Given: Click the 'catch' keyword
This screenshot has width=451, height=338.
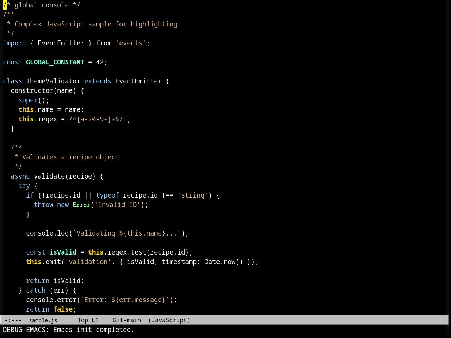Looking at the screenshot, I should tap(36, 290).
